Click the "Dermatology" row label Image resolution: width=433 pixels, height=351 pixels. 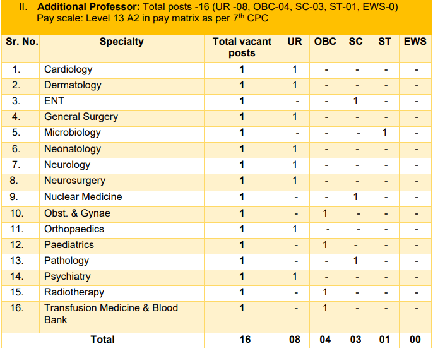(73, 85)
